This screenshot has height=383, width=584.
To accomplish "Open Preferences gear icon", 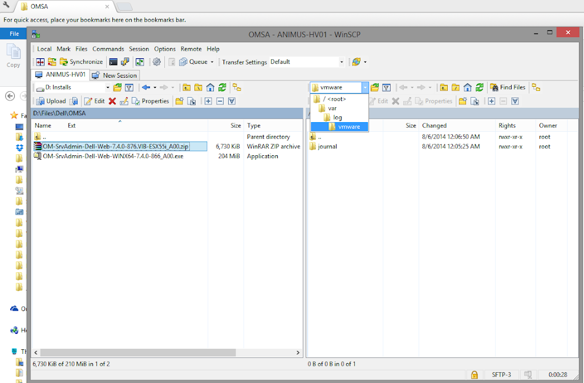I will pyautogui.click(x=157, y=62).
